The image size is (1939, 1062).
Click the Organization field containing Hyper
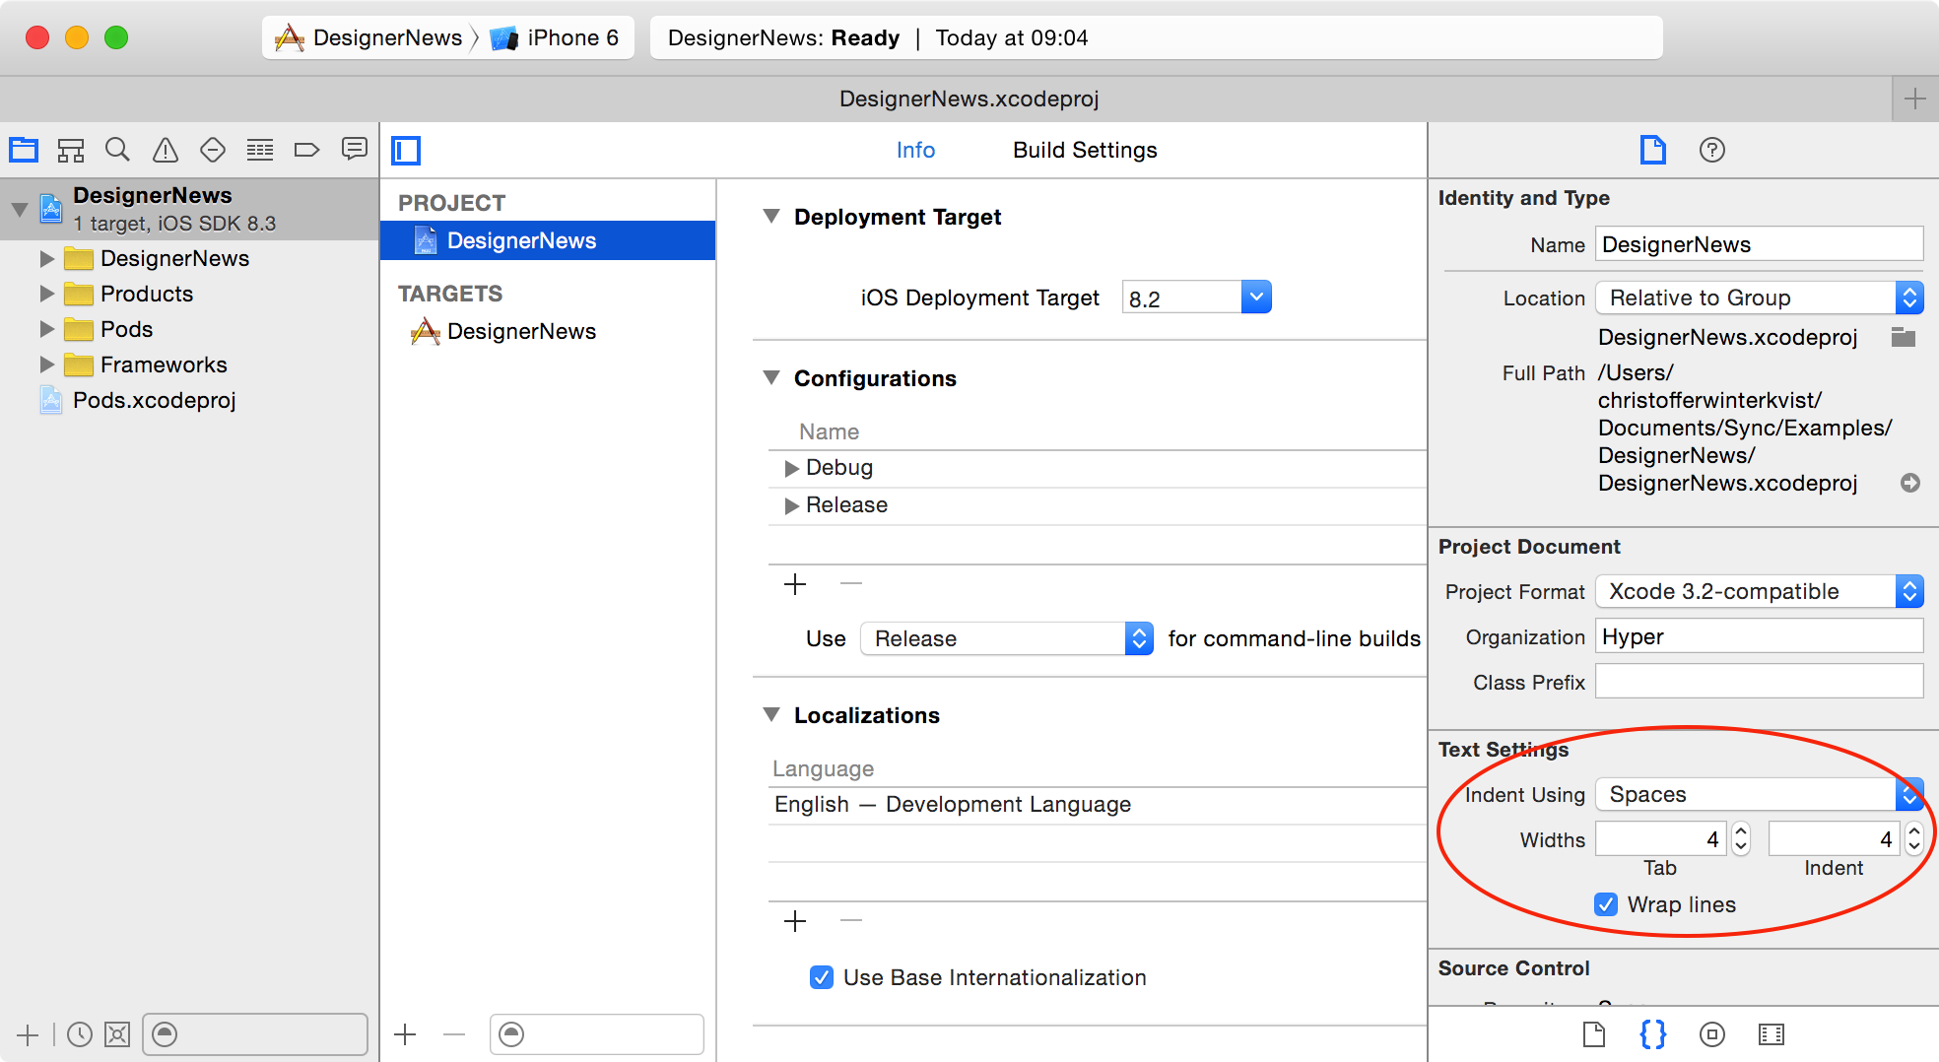1760,636
